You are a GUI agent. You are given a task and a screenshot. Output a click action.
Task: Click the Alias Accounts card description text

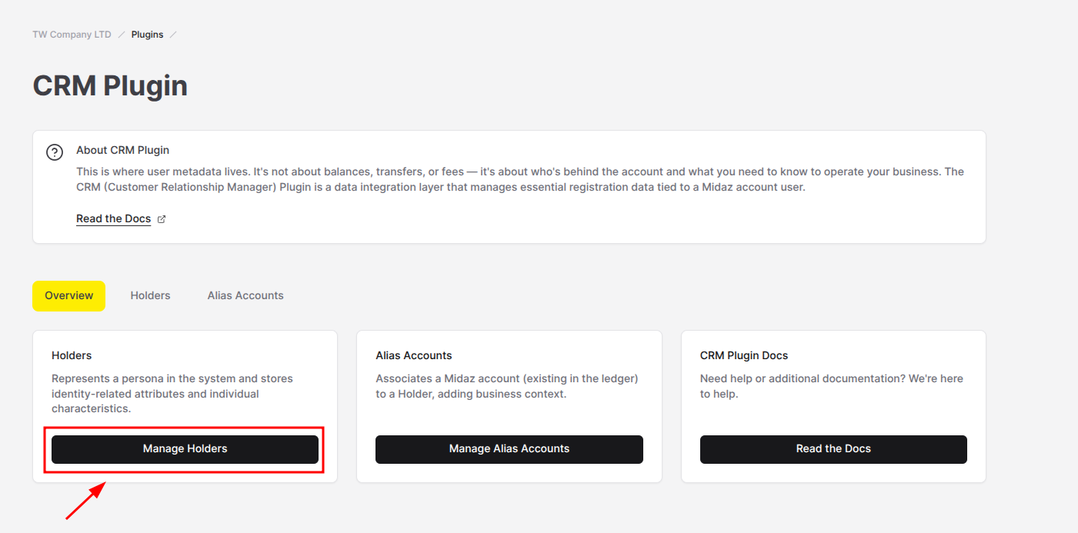507,386
